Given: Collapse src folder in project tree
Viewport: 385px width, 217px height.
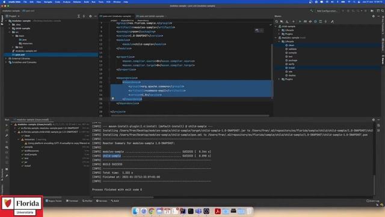Looking at the screenshot, I should 10,32.
